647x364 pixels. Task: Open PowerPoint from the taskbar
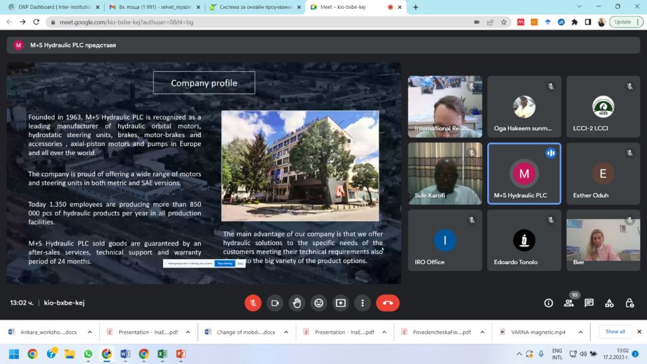pos(181,354)
